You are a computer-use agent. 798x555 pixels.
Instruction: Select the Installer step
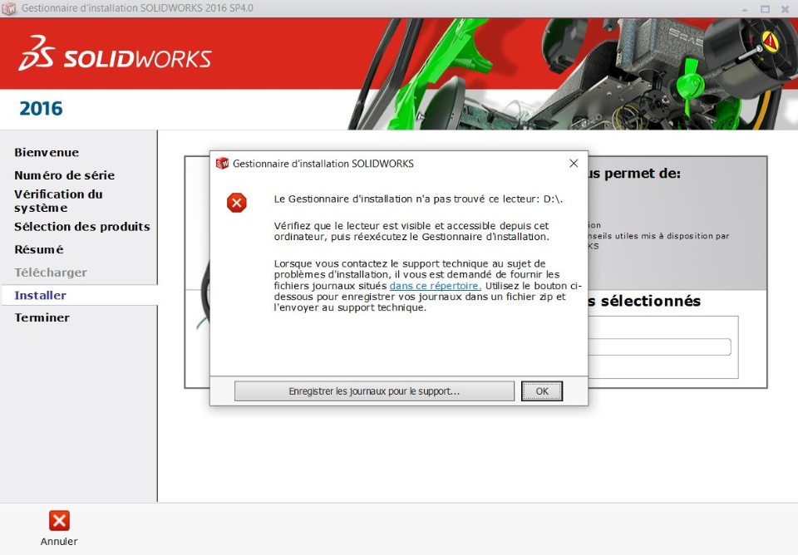(40, 295)
